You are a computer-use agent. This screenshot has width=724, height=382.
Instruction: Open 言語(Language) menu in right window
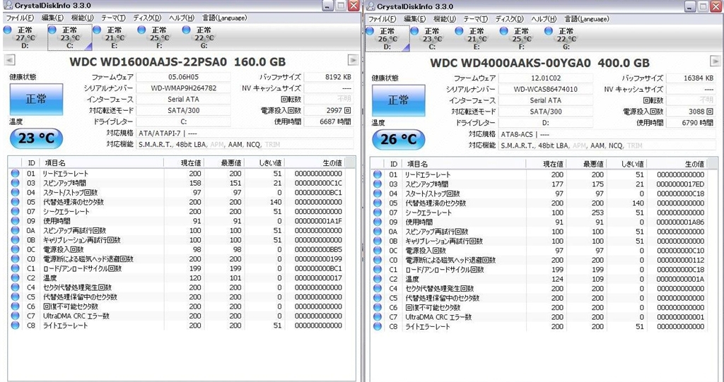pos(586,19)
